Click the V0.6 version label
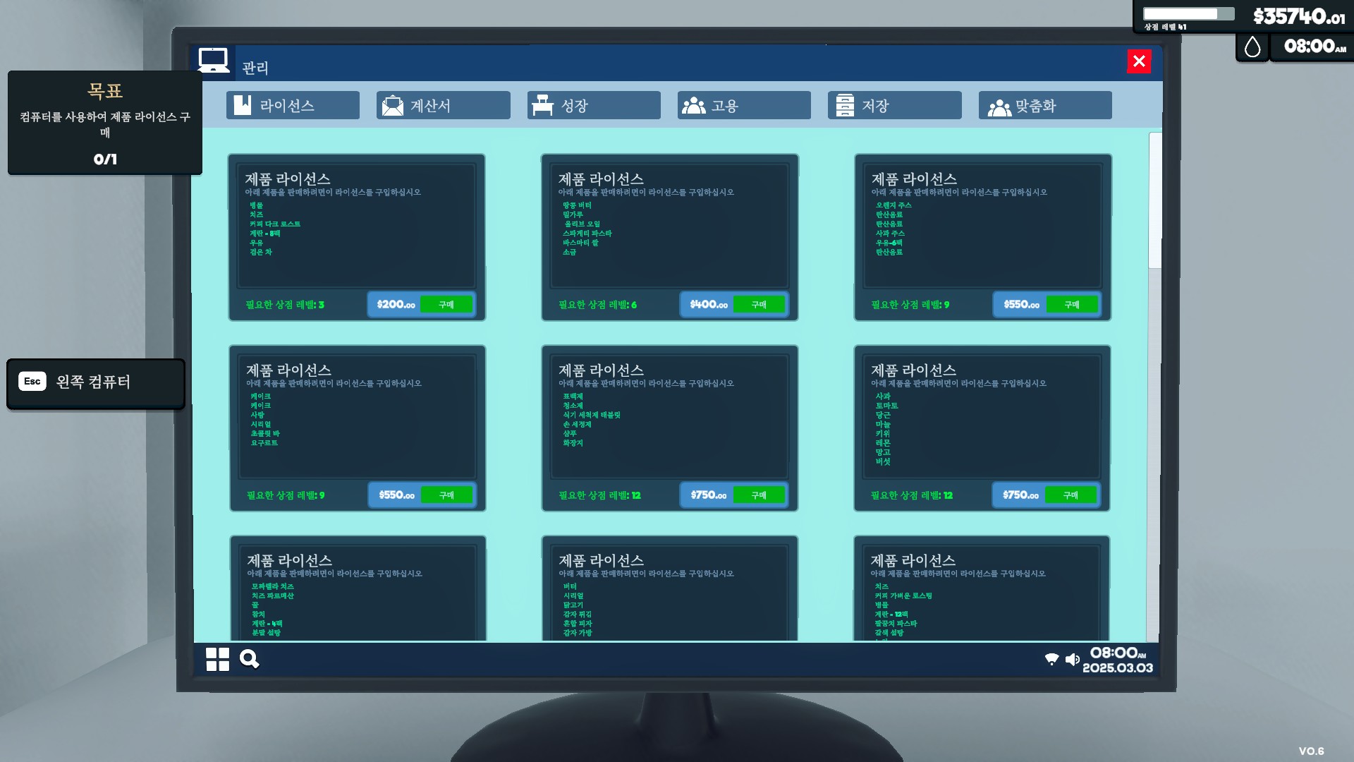The height and width of the screenshot is (762, 1354). coord(1311,751)
